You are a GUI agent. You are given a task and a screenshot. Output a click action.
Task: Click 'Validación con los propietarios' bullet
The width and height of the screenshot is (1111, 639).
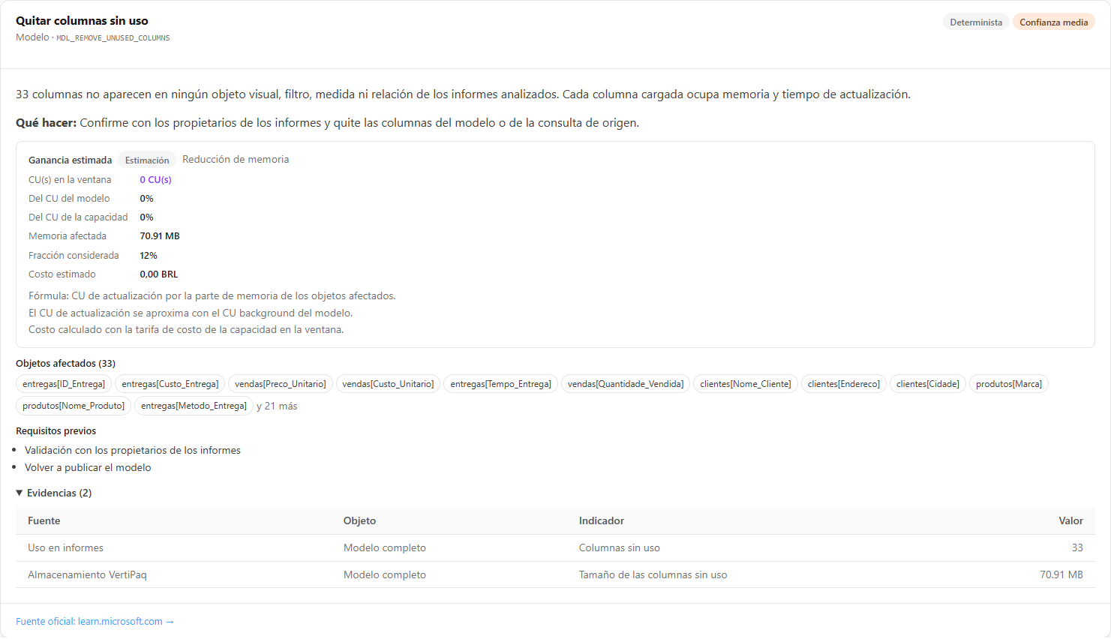point(133,450)
